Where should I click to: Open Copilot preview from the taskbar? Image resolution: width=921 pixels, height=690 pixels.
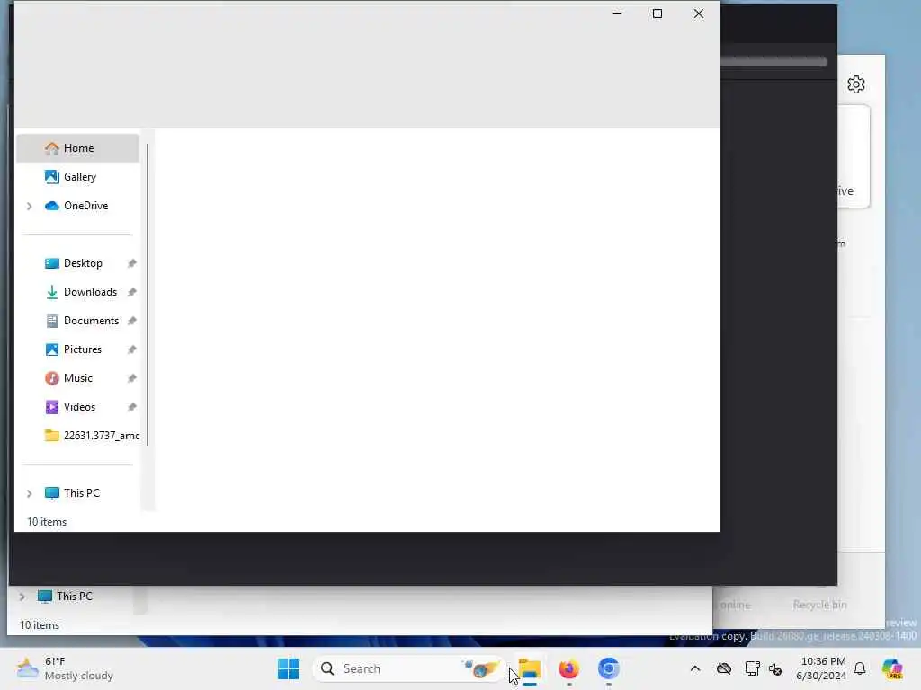coord(892,668)
